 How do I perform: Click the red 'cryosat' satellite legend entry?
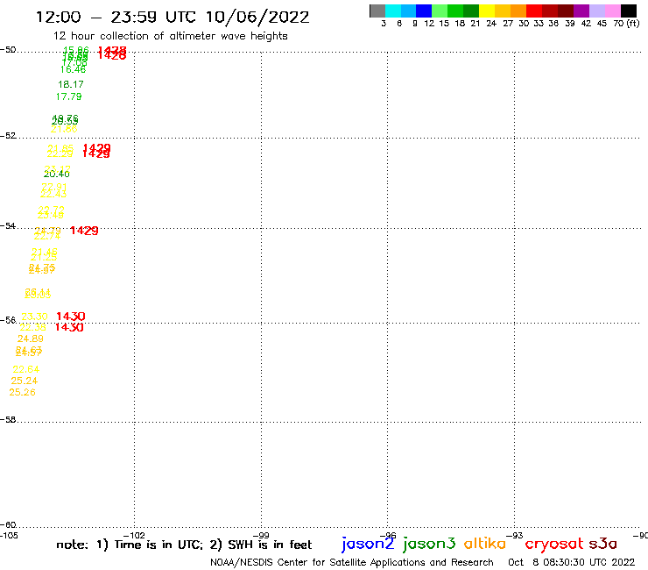pos(554,545)
